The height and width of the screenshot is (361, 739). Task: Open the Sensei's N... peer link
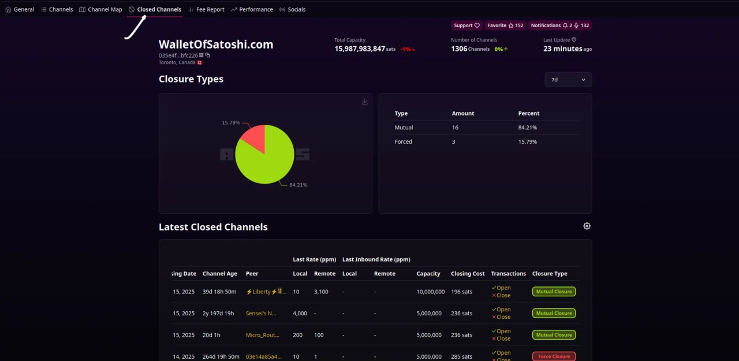pyautogui.click(x=261, y=314)
